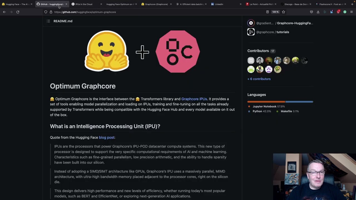This screenshot has height=200, width=356.
Task: Show the + 6 contributors link
Action: (259, 79)
